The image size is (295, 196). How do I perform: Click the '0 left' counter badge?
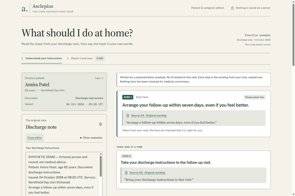(x=100, y=58)
